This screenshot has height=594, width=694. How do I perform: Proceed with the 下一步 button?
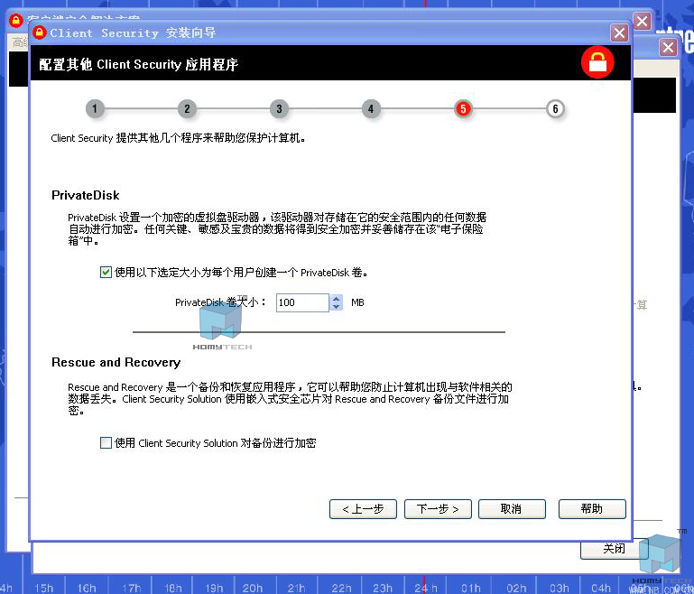438,509
